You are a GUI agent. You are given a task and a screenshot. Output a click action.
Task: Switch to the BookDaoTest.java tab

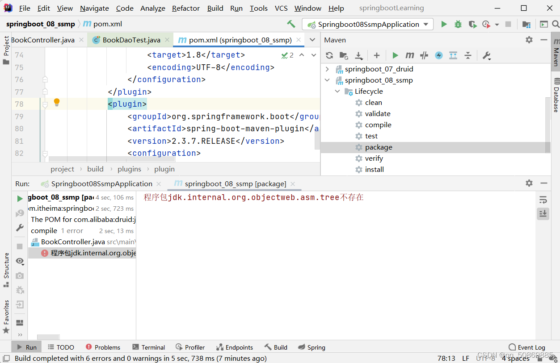(x=129, y=40)
